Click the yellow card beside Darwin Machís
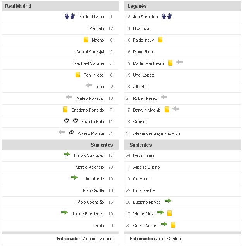Screen dimensions: 243x246 coord(167,110)
